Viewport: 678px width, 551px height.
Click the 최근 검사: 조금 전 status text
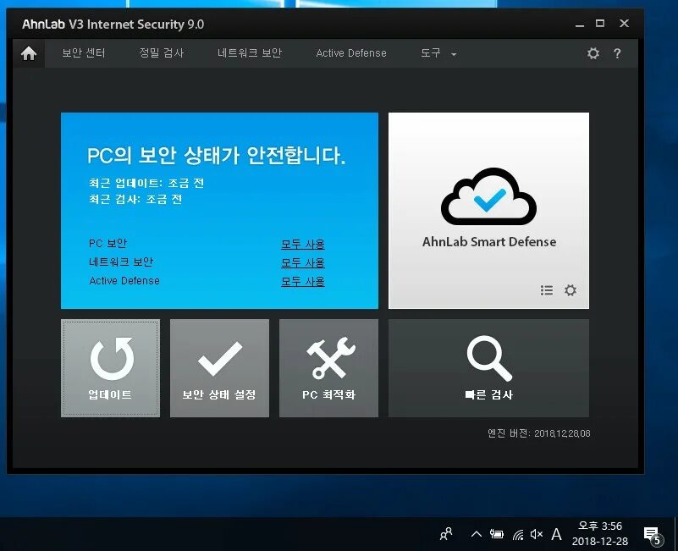135,200
